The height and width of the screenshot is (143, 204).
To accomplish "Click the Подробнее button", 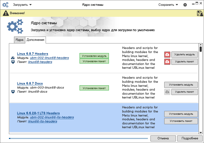I will click(190, 138).
